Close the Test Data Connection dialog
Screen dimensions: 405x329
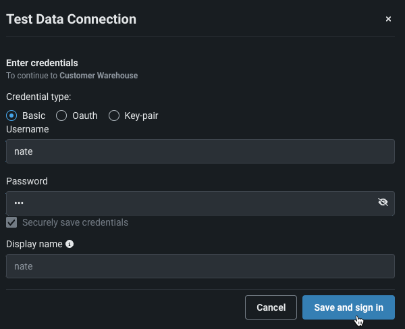[x=388, y=20]
